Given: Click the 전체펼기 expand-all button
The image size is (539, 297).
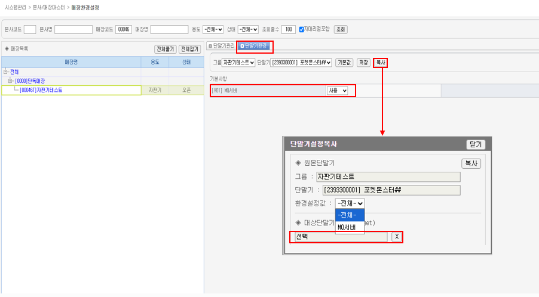Looking at the screenshot, I should [x=165, y=49].
